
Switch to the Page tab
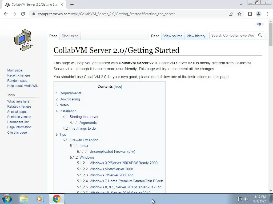[53, 36]
